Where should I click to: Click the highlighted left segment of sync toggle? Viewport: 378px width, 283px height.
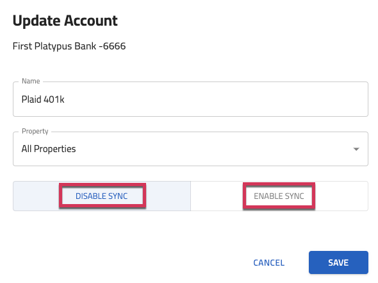point(101,196)
